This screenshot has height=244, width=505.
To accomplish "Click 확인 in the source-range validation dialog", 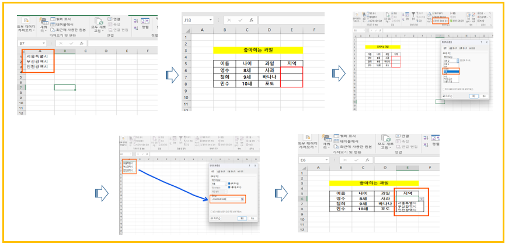I will [242, 218].
